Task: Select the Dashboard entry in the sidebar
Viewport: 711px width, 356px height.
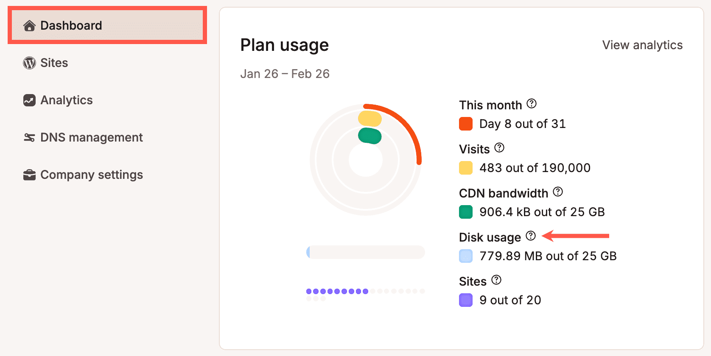Action: point(70,25)
